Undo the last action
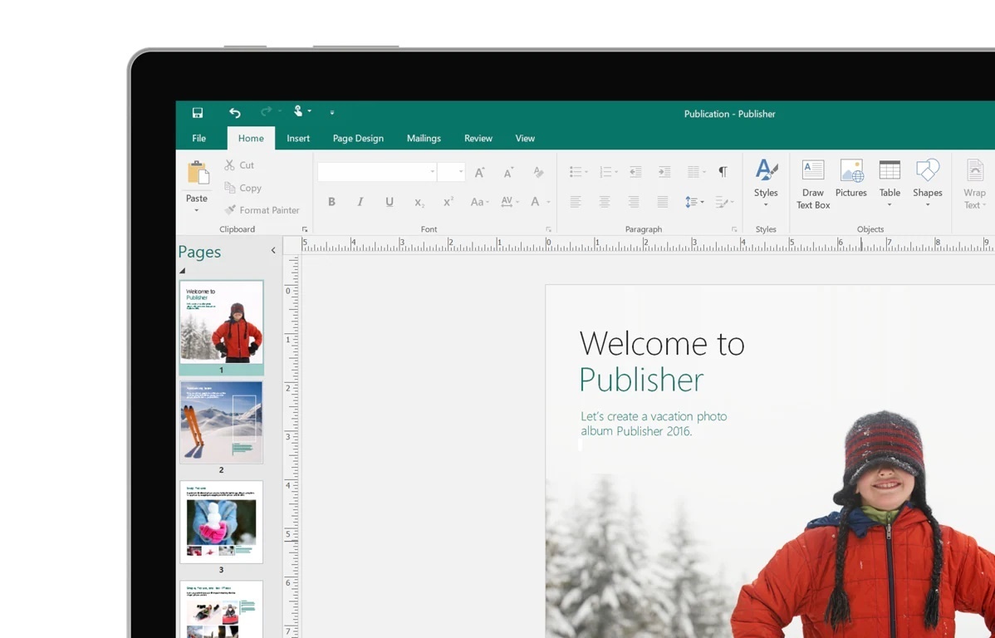Screen dimensions: 995x638 click(234, 111)
